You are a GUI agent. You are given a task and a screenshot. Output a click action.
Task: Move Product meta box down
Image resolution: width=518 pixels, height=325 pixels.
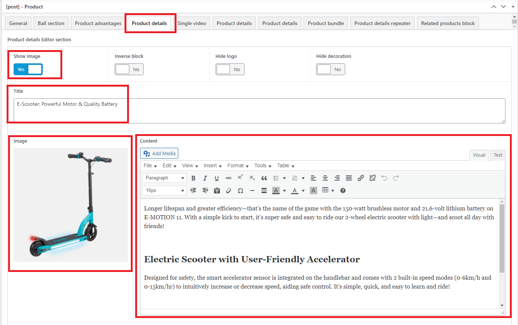pos(503,7)
